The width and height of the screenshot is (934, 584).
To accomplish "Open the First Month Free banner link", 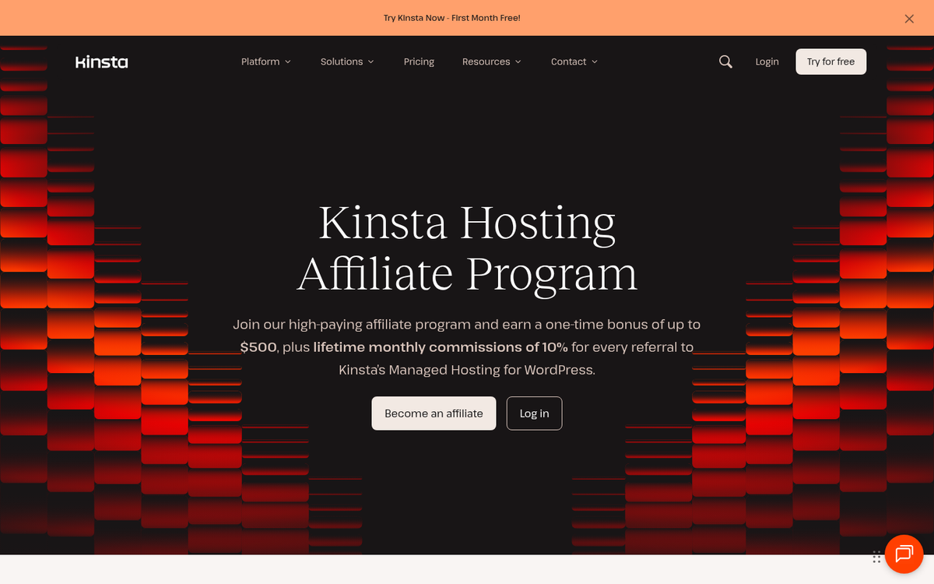I will [451, 17].
